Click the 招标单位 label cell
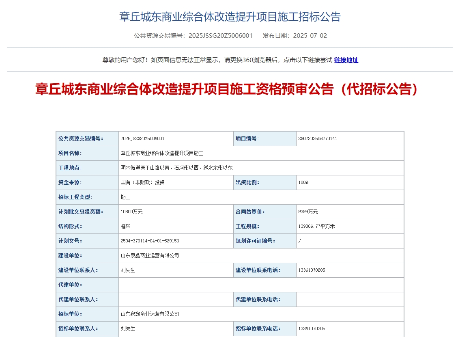The width and height of the screenshot is (458, 337). (x=87, y=314)
